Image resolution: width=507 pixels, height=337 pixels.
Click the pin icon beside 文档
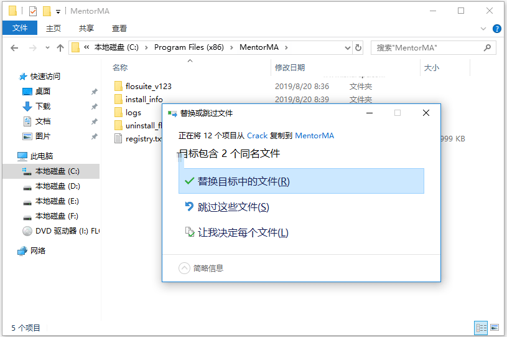(94, 121)
